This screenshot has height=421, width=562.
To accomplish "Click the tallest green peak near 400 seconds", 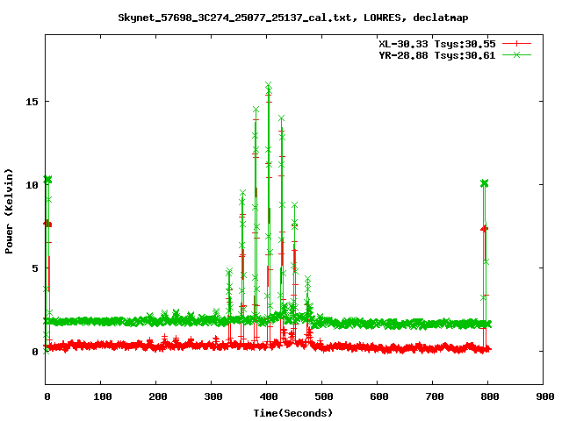I will (269, 86).
